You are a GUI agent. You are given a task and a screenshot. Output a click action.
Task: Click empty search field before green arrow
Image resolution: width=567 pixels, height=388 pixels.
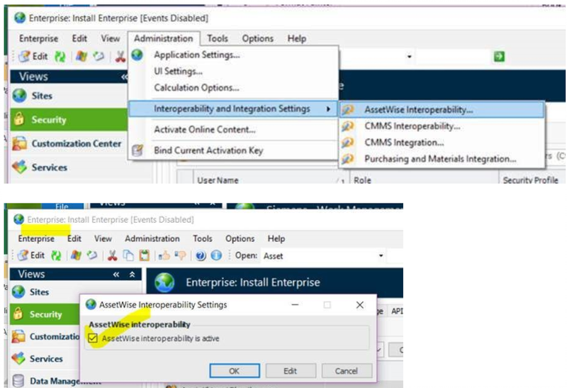pyautogui.click(x=452, y=57)
